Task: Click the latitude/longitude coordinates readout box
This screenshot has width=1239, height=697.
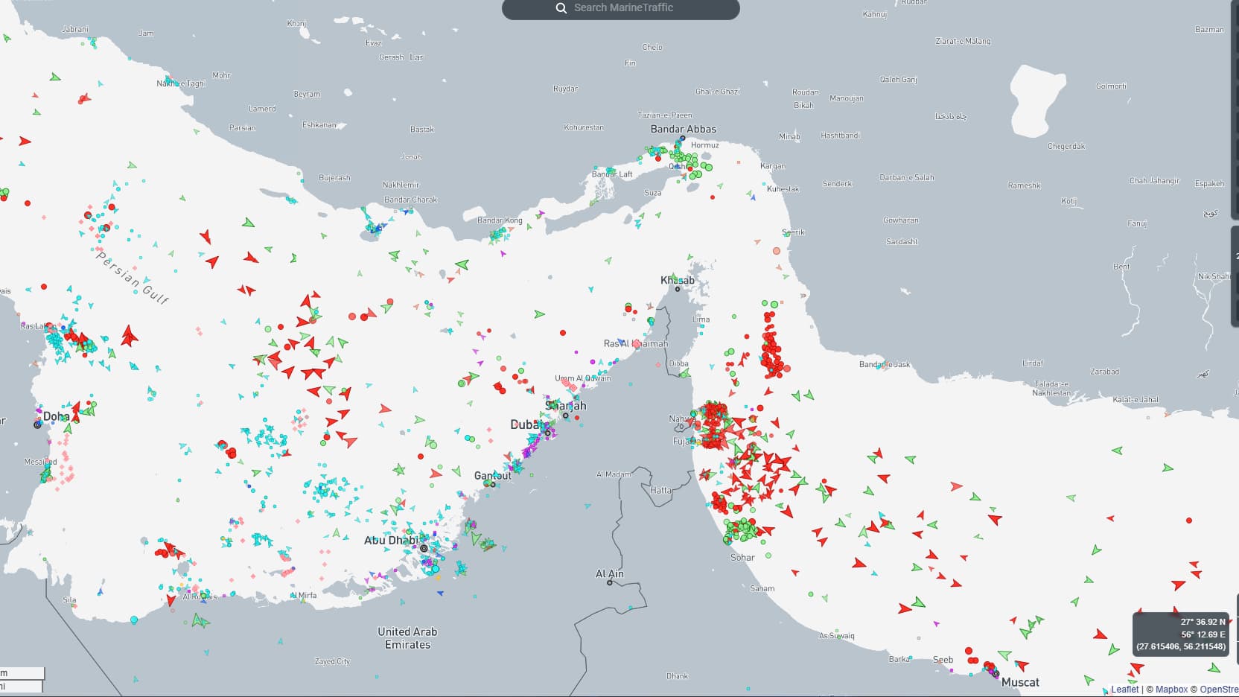Action: point(1180,634)
